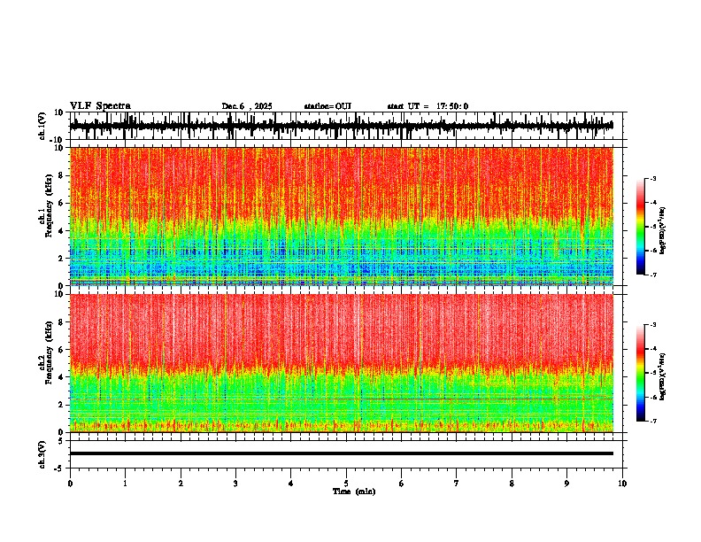Image resolution: width=701 pixels, height=542 pixels.
Task: Click the time axis tick label "9"
Action: coord(566,484)
